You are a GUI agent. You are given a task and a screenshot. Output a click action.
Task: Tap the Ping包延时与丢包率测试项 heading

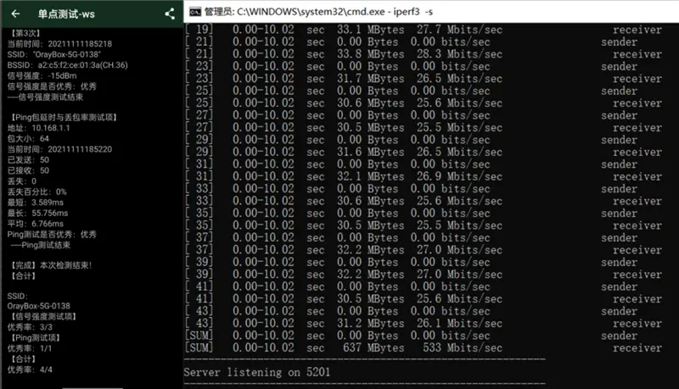(x=63, y=117)
